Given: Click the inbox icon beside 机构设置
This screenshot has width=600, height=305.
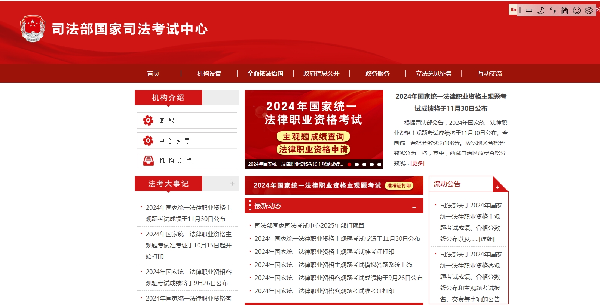Looking at the screenshot, I should coord(148,161).
